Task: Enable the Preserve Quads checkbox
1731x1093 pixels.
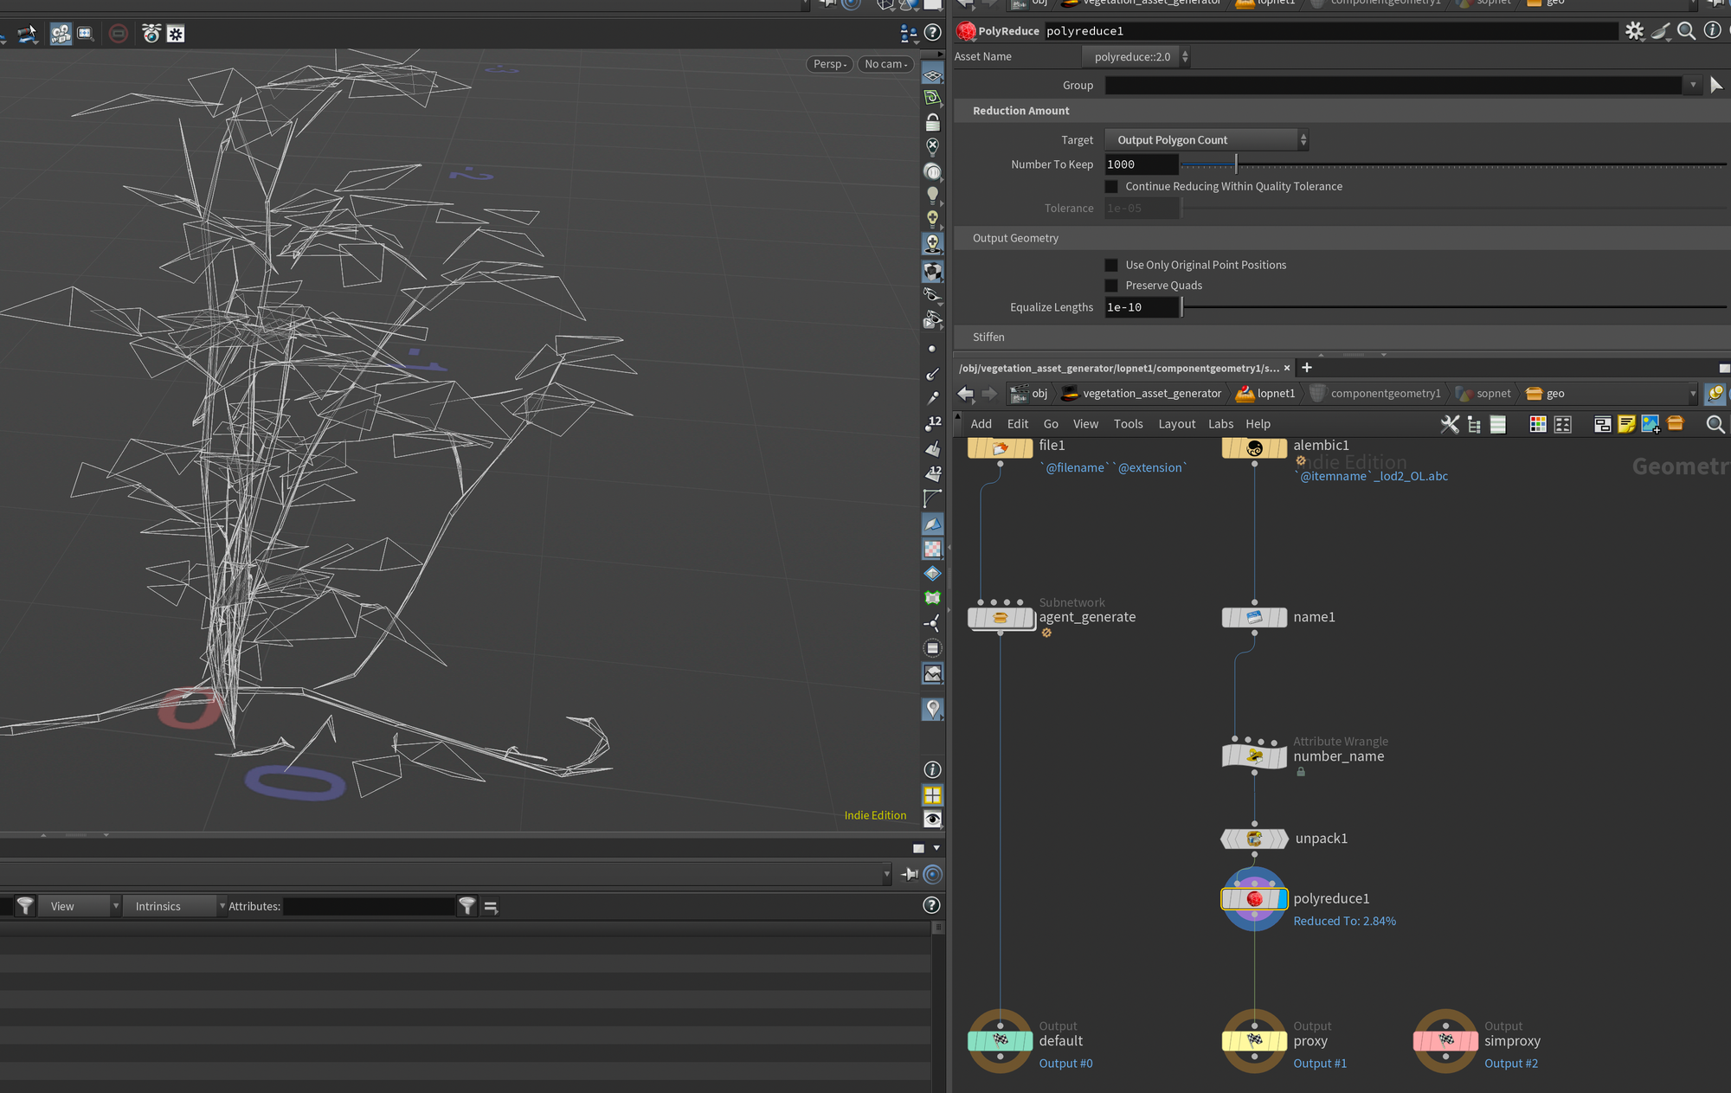Action: (1111, 286)
